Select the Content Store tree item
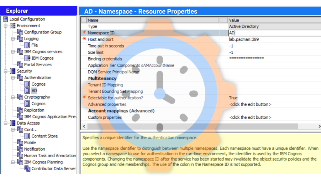 pos(45,136)
